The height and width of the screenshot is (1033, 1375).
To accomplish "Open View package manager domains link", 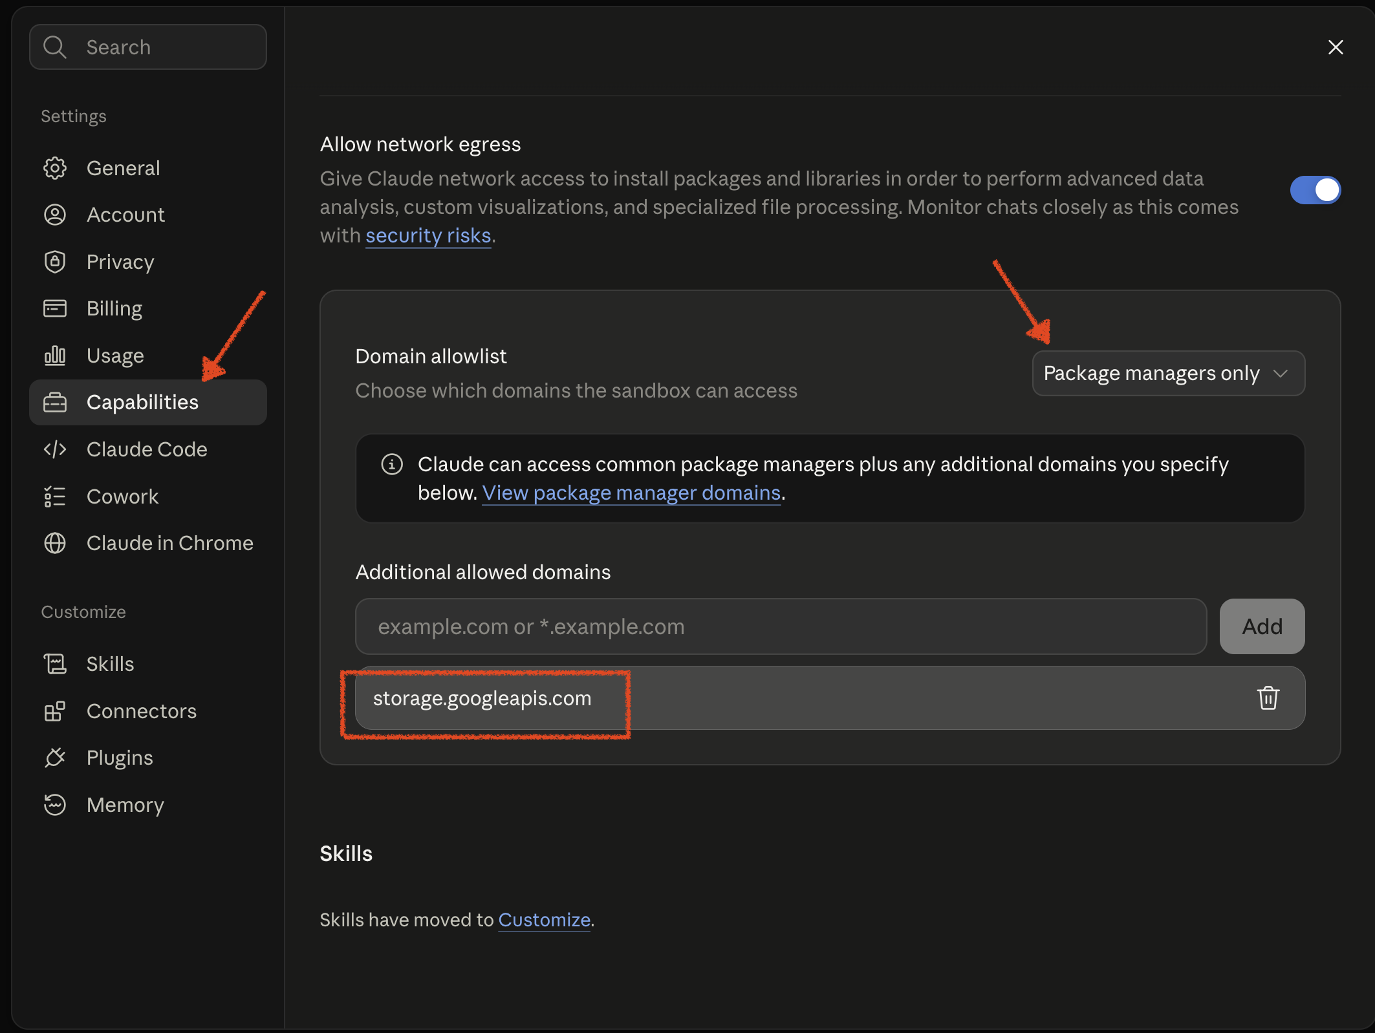I will 631,493.
